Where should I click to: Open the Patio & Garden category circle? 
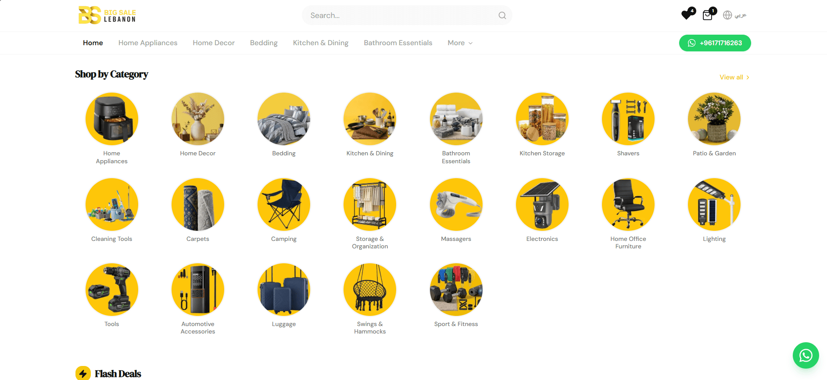714,119
